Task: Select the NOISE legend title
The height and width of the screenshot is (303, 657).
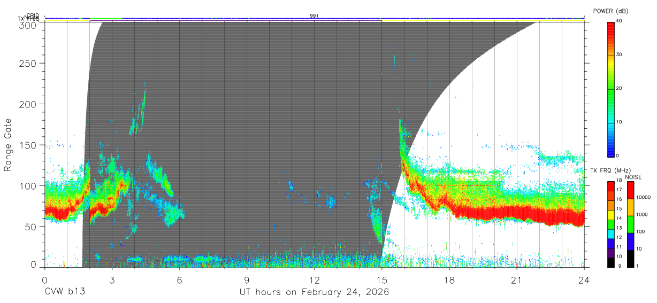Action: (x=633, y=177)
